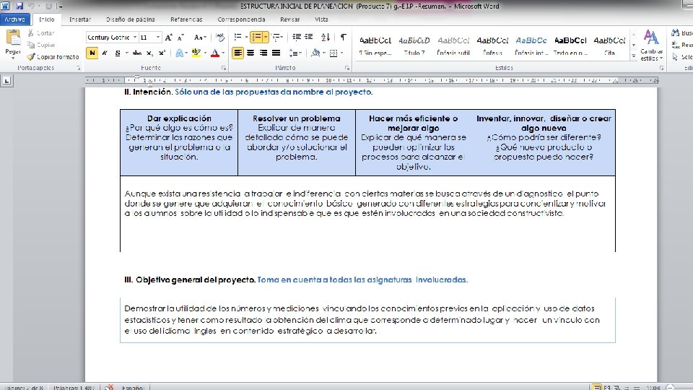693x390 pixels.
Task: Switch to the Correspondencia tab
Action: coord(241,19)
